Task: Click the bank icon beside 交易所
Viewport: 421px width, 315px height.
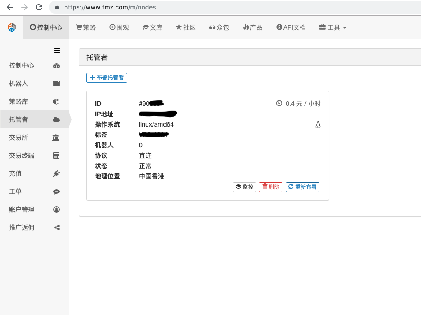Action: coord(56,137)
